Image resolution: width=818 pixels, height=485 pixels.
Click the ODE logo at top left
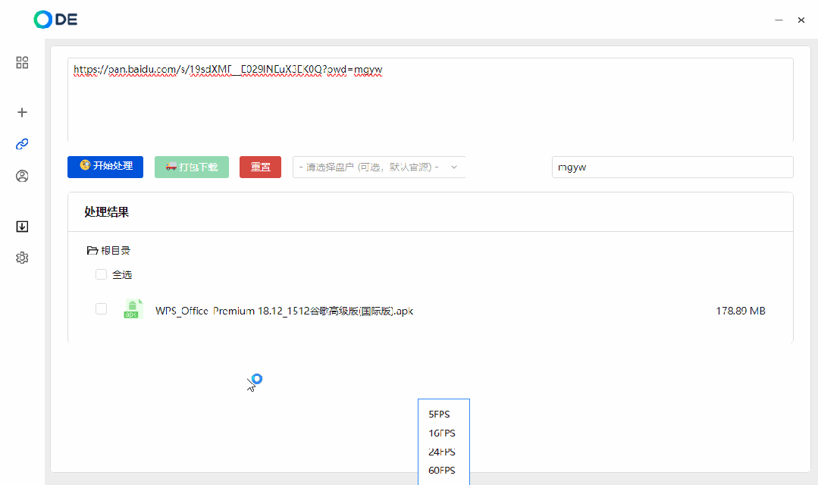coord(55,19)
